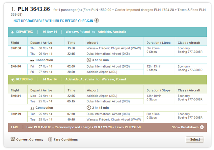The height and width of the screenshot is (150, 214).
Task: Click the clock icon beside 2 hr 15 min
Action: pos(89,108)
